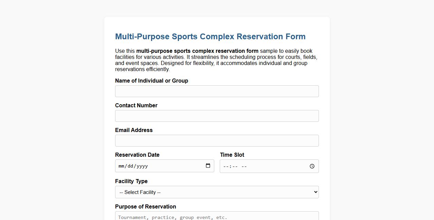
Task: Click the Name of Individual or Group field
Action: pos(217,91)
